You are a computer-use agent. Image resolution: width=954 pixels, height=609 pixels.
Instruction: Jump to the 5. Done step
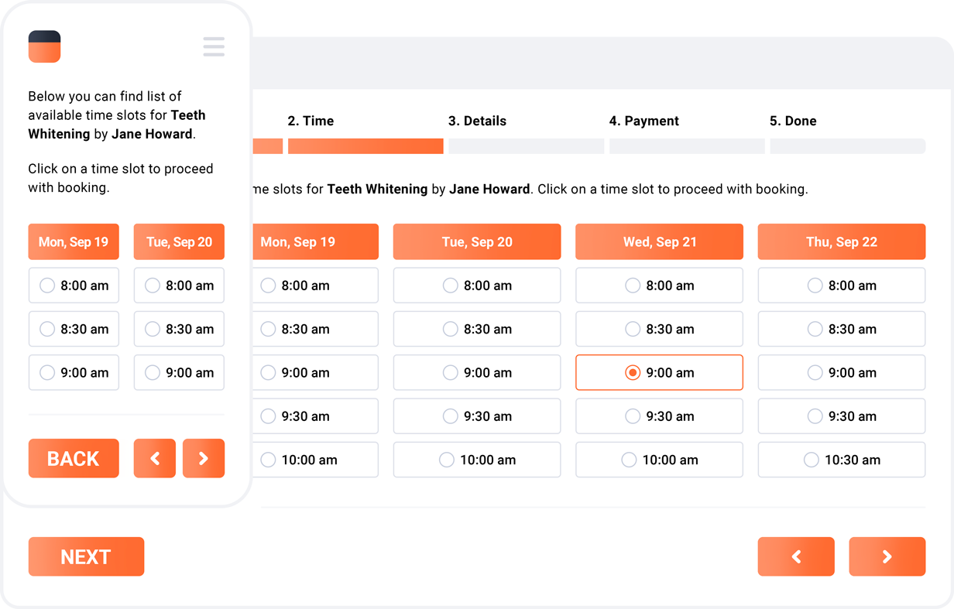(x=793, y=121)
